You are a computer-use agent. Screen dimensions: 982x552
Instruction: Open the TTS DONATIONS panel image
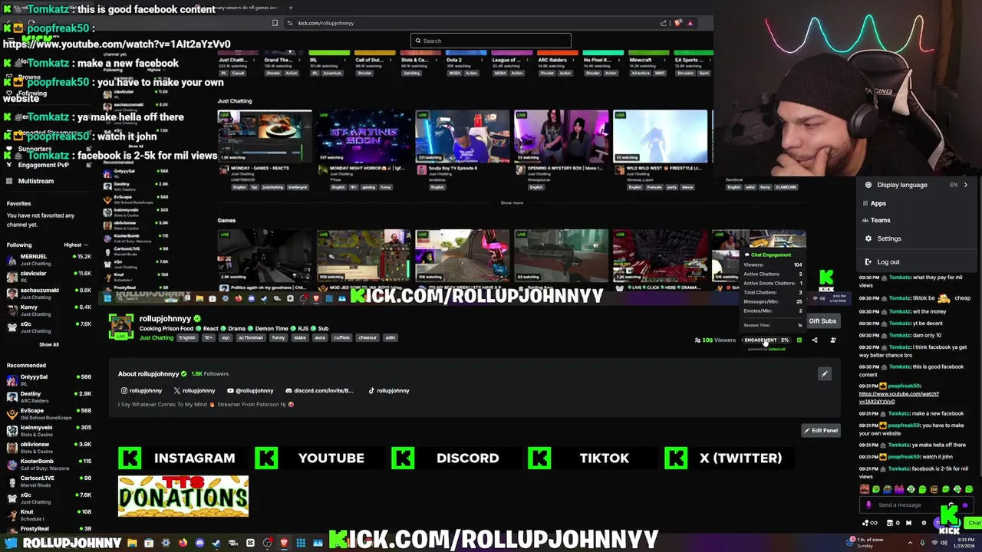[183, 496]
